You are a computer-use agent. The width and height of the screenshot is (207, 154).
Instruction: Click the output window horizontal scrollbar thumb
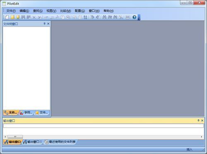[15, 137]
